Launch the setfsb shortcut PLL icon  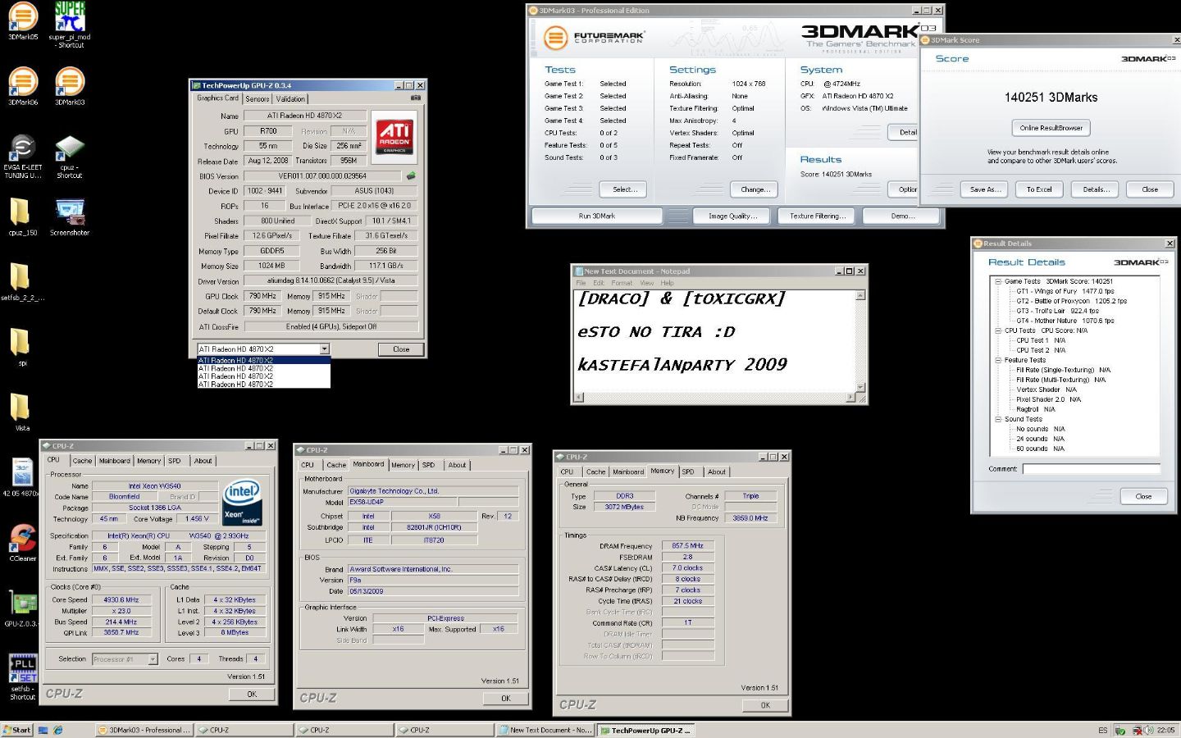(x=23, y=669)
